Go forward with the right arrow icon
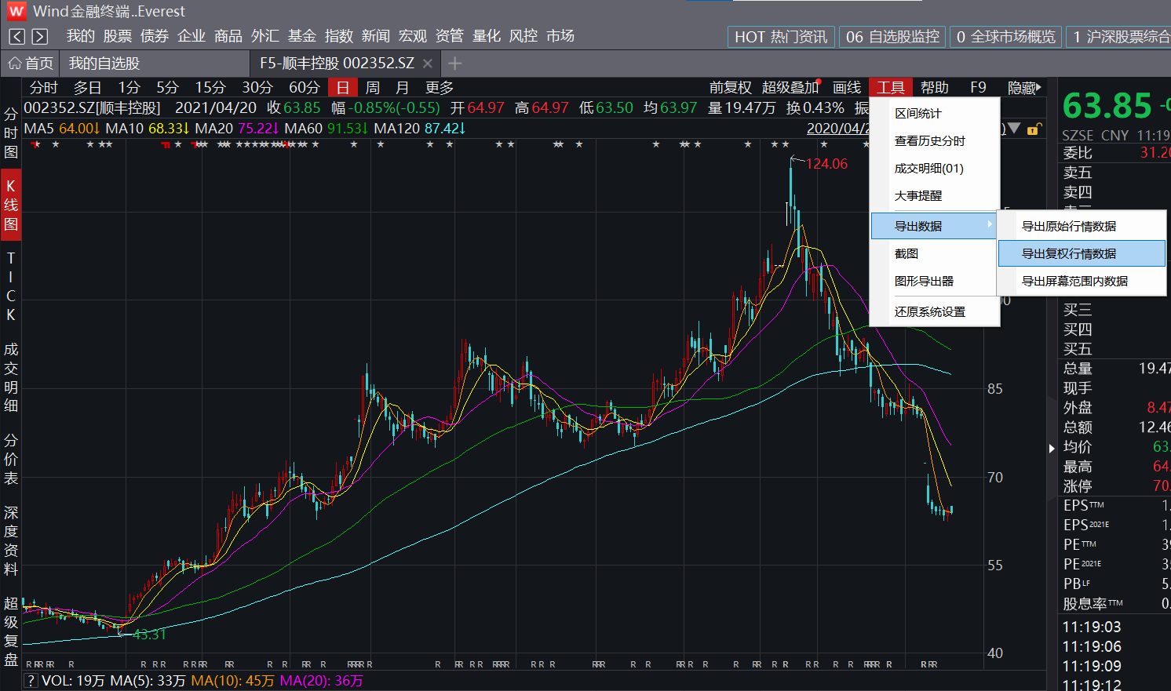Image resolution: width=1171 pixels, height=691 pixels. (x=40, y=36)
